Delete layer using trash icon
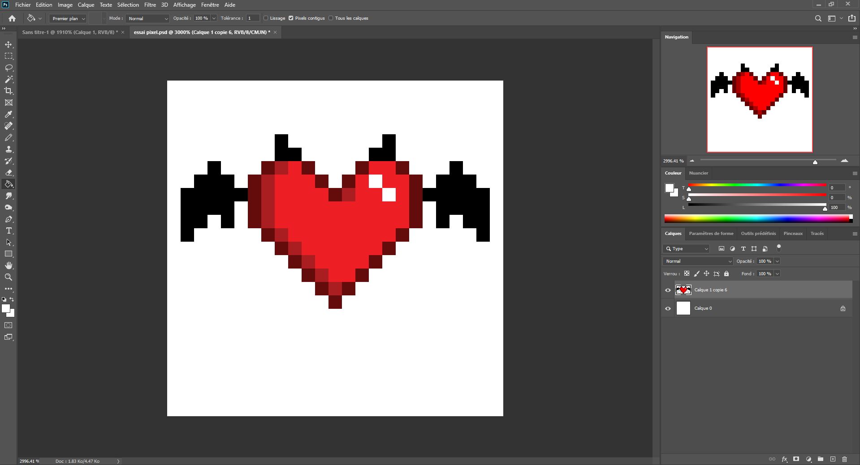 coord(844,459)
